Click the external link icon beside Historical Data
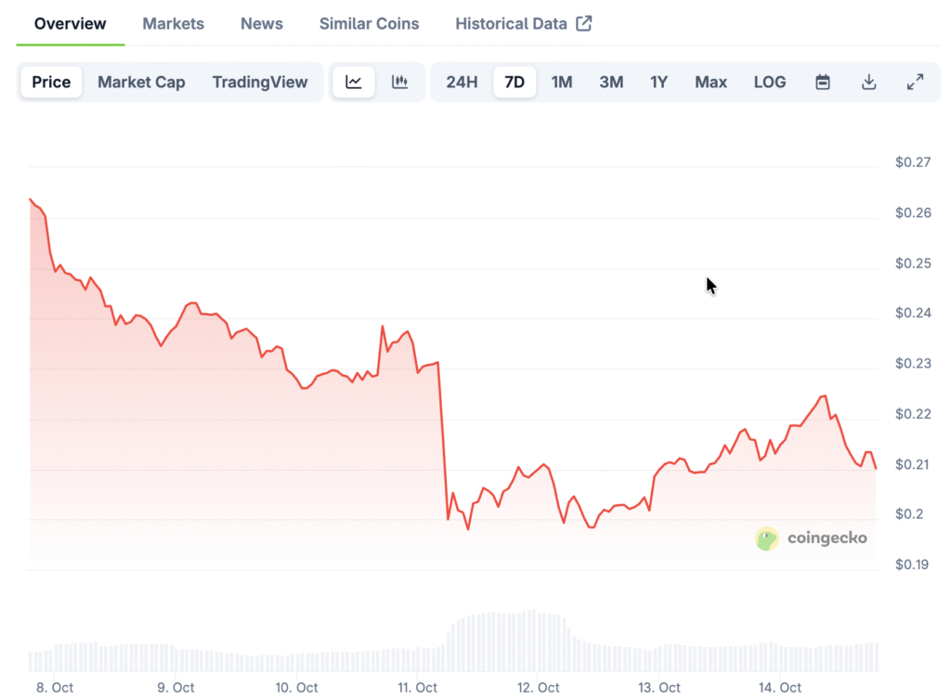 point(584,23)
